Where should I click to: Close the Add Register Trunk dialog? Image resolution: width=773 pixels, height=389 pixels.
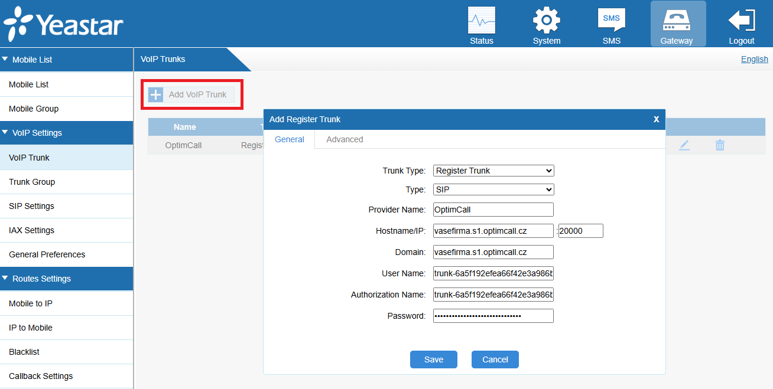pos(656,119)
